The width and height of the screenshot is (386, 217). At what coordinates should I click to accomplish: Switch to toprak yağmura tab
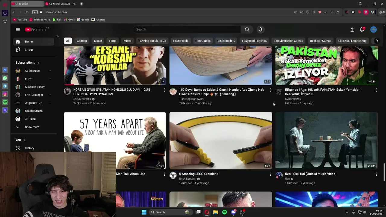click(x=61, y=4)
